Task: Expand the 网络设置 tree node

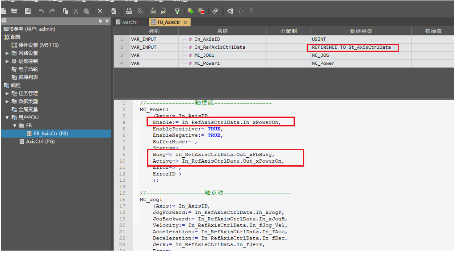Action: (7, 53)
